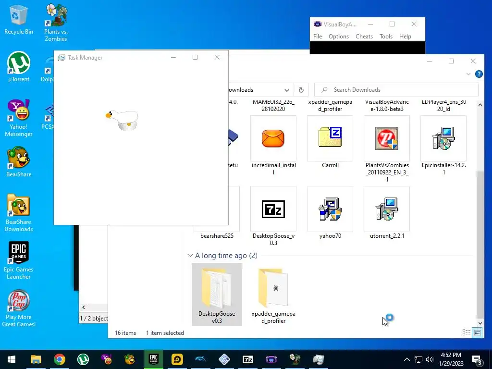Select the PlantsVsZombies installer file
The image size is (492, 369).
click(x=387, y=149)
